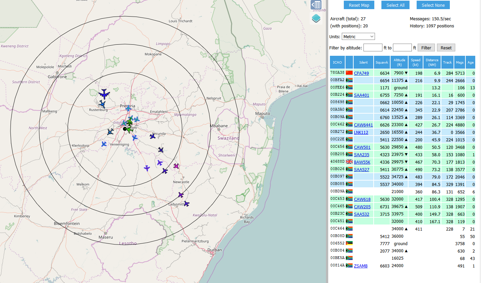
Task: Select ICAO 00C464 row
Action: 402,229
